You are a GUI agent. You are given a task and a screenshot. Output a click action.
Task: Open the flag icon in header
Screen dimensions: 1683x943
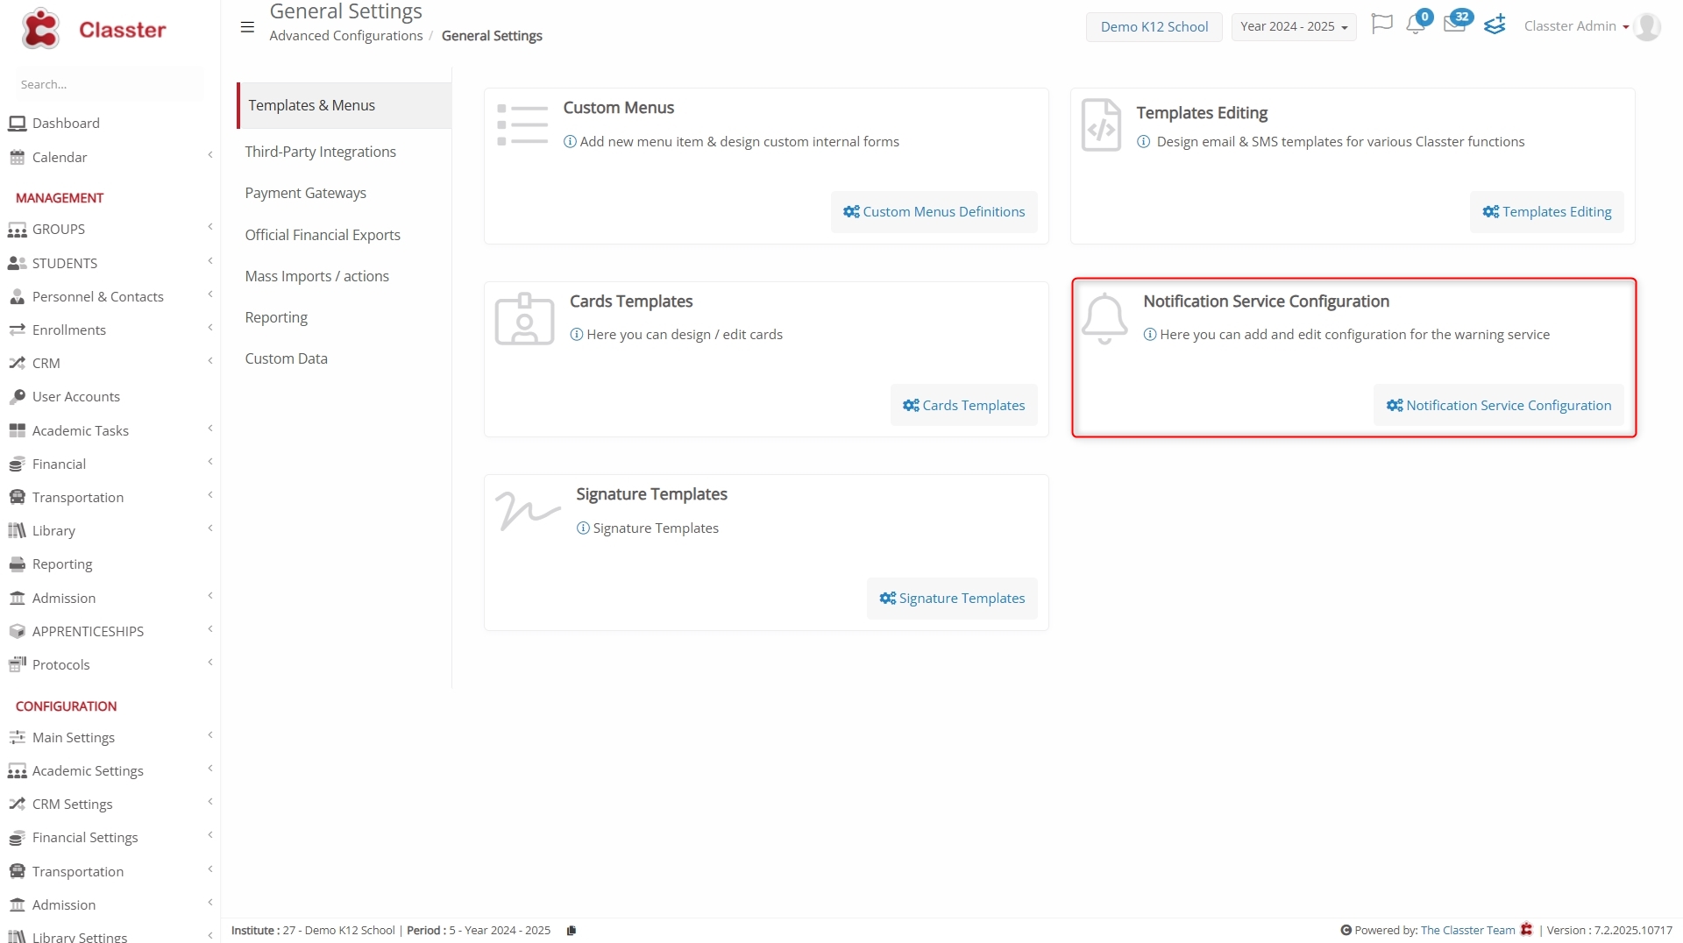[x=1381, y=24]
